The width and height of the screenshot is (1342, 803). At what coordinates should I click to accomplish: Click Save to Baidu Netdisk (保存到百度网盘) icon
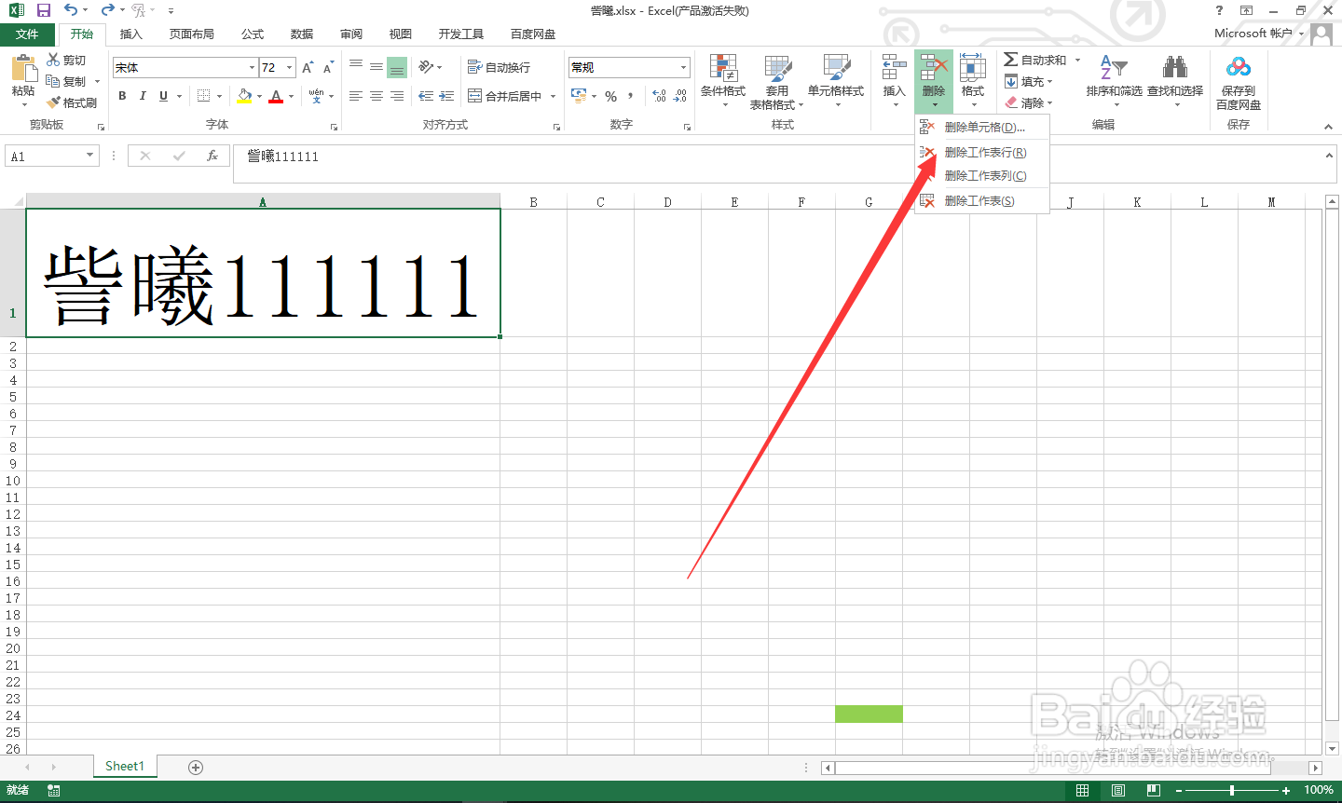tap(1239, 67)
